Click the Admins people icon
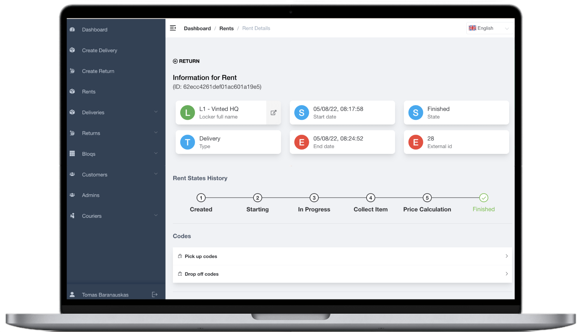 click(72, 195)
